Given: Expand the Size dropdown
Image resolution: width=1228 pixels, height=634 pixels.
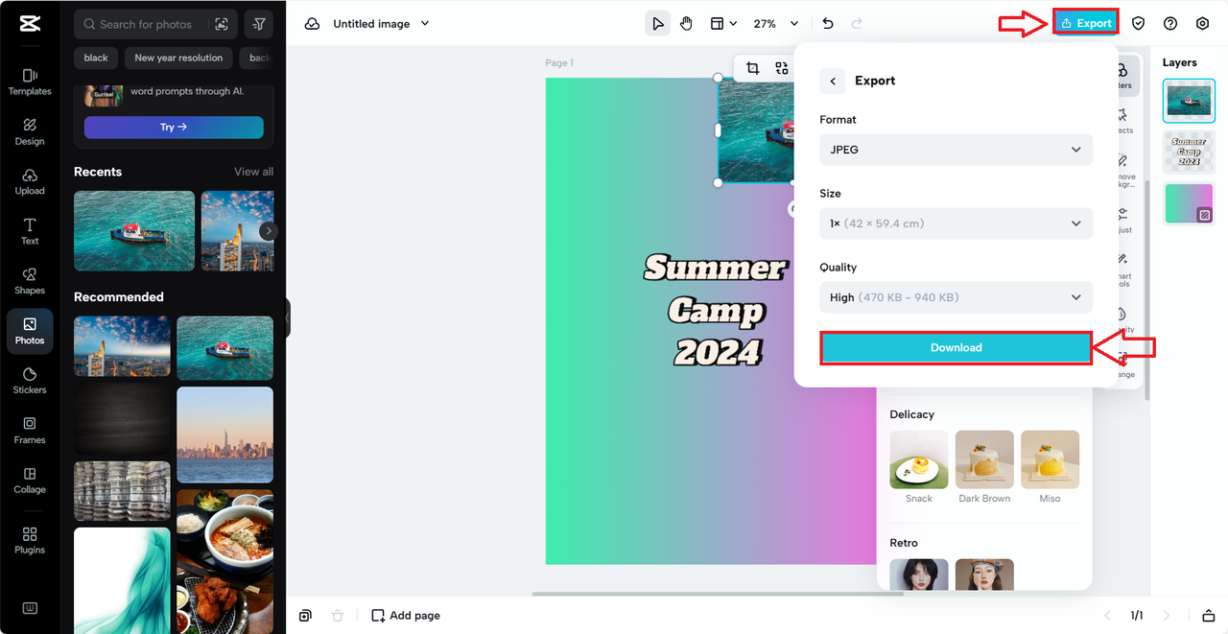Looking at the screenshot, I should 956,223.
